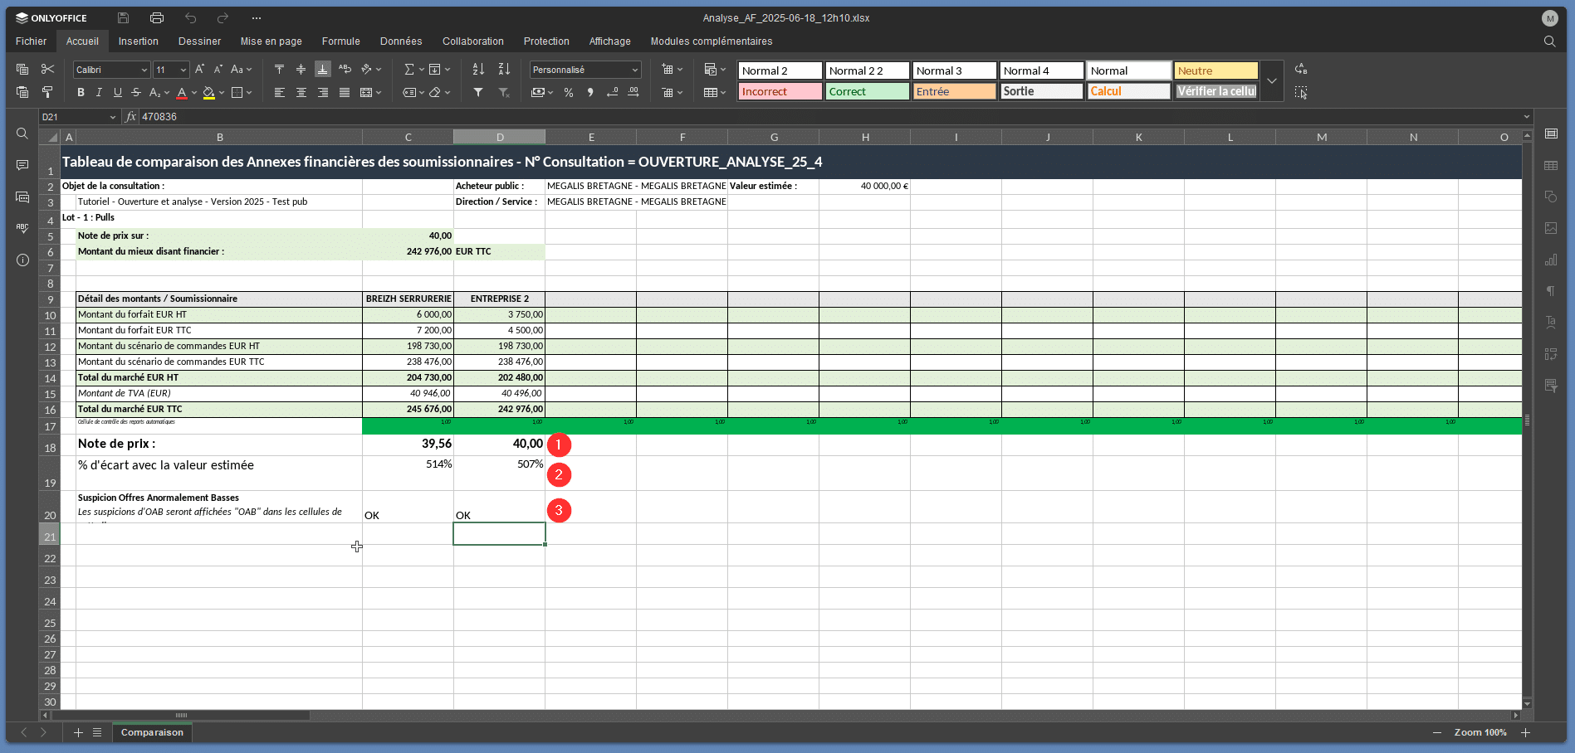Open the Name box dropdown D21
The image size is (1575, 753).
pos(113,117)
